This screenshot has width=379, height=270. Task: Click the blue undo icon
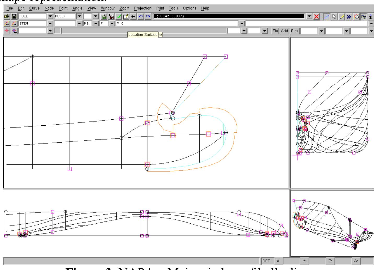(141, 16)
